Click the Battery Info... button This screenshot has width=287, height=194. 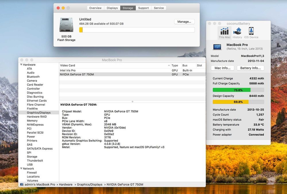click(250, 68)
